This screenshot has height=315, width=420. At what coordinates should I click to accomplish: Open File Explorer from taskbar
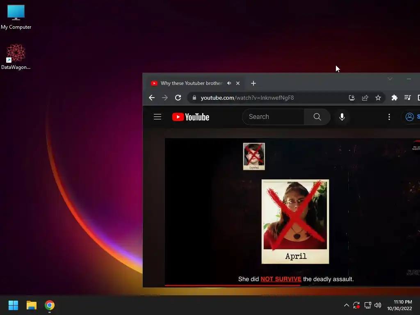point(31,305)
